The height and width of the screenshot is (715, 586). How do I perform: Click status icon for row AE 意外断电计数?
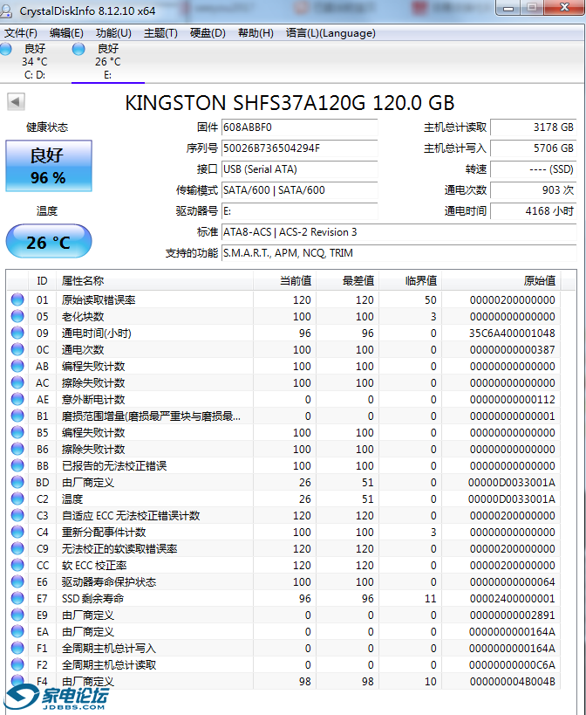pyautogui.click(x=17, y=399)
